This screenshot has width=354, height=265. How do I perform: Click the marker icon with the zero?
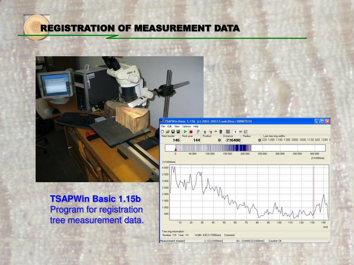(x=205, y=131)
